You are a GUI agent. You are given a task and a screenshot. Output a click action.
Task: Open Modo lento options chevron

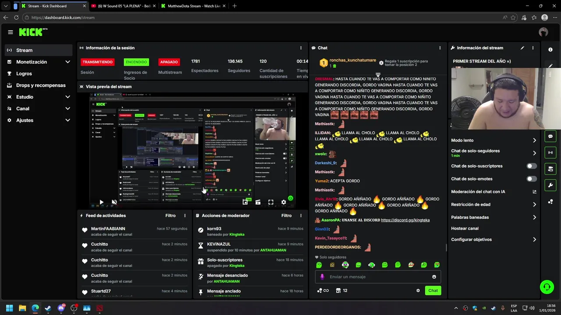(x=534, y=140)
